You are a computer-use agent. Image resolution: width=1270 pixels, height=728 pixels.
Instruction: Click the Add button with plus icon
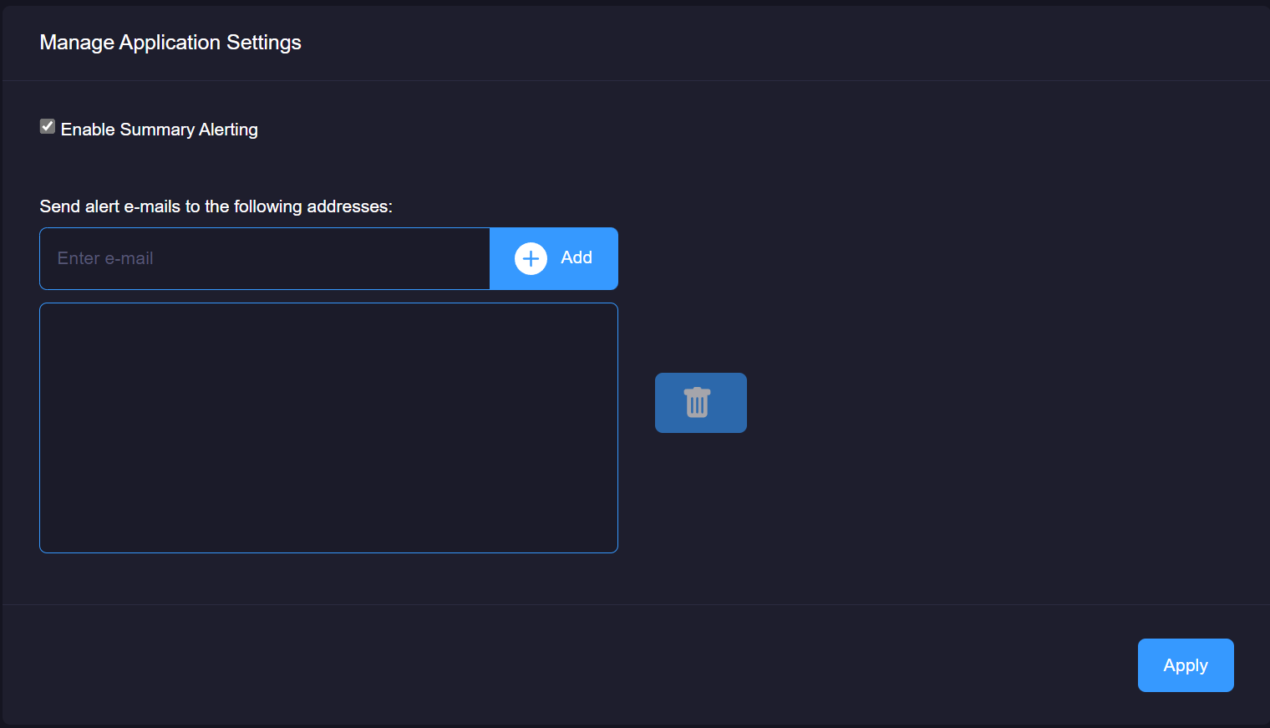pos(554,258)
